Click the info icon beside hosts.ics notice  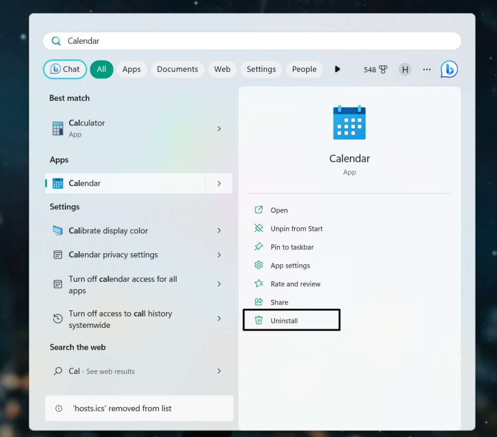(59, 408)
